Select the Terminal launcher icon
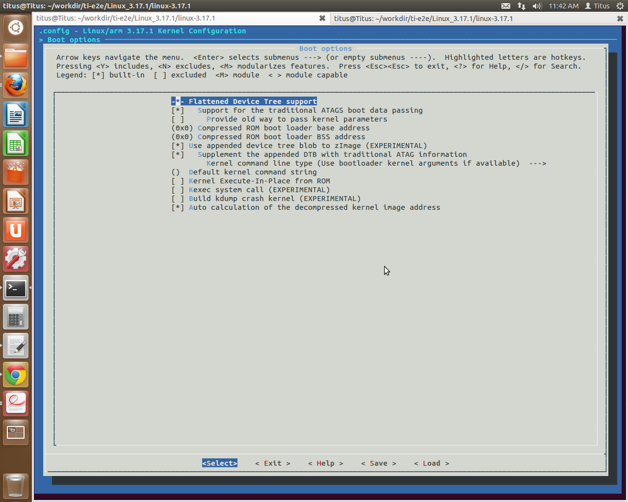Viewport: 628px width, 502px height. point(16,288)
